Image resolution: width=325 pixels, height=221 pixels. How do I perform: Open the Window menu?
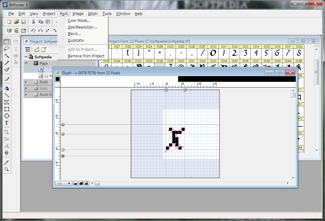pyautogui.click(x=123, y=13)
